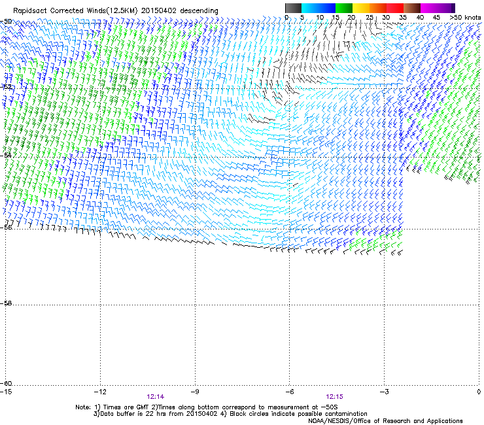This screenshot has height=425, width=484.
Task: Click the purple '12:15' time label
Action: 334,397
